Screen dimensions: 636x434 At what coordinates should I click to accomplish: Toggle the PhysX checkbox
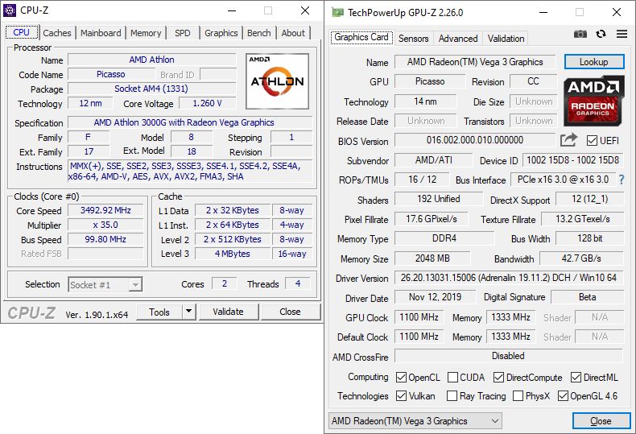click(518, 395)
